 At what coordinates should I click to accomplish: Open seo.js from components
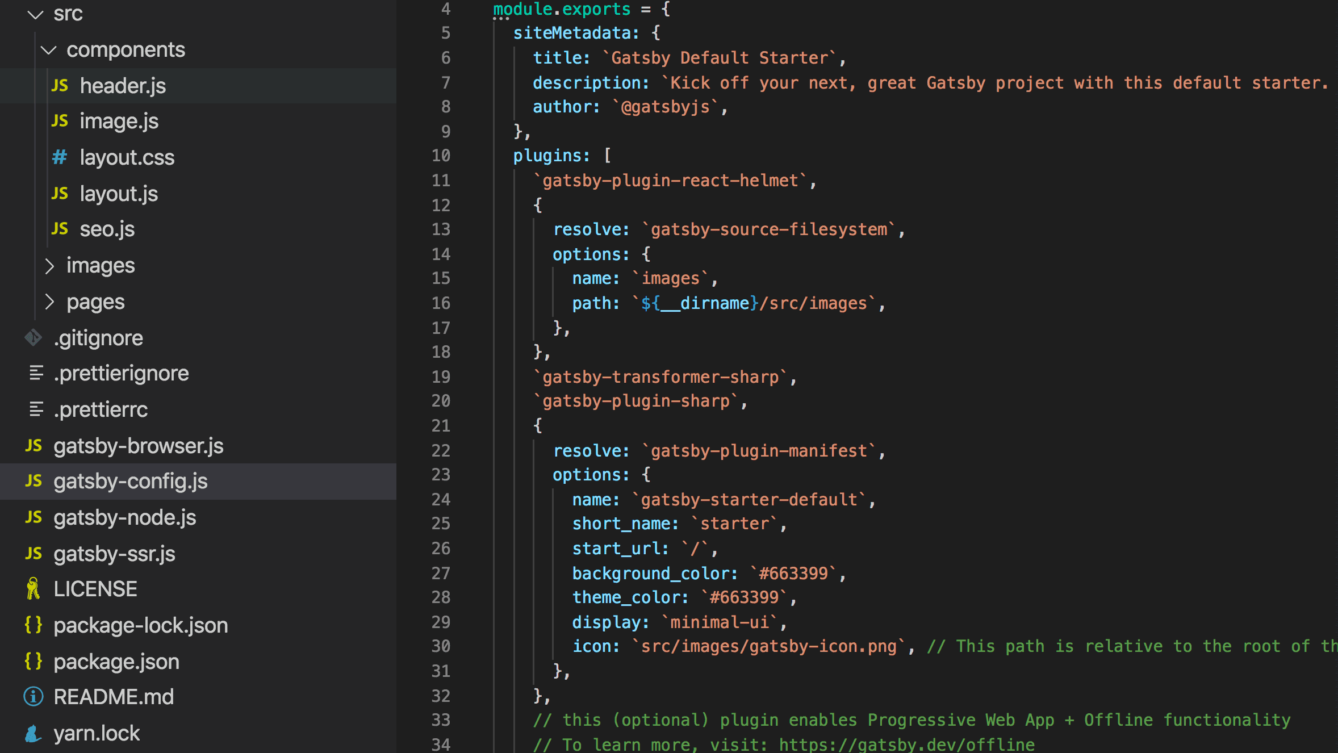pos(107,229)
